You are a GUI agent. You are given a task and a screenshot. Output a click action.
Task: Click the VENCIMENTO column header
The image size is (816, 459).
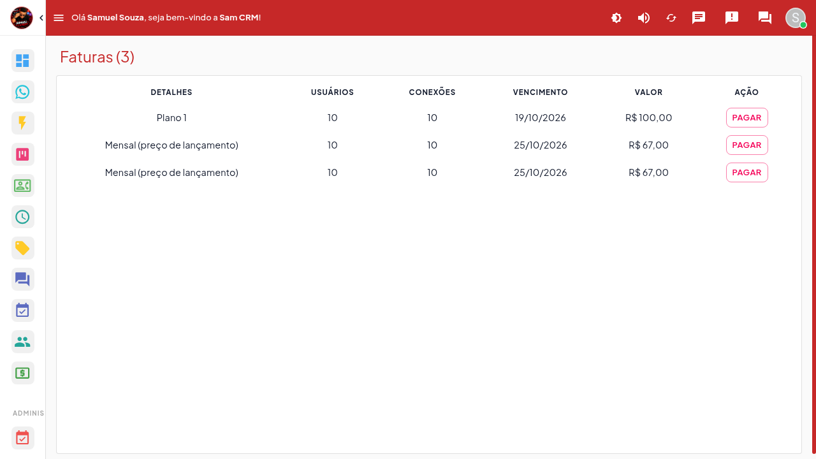[x=541, y=92]
